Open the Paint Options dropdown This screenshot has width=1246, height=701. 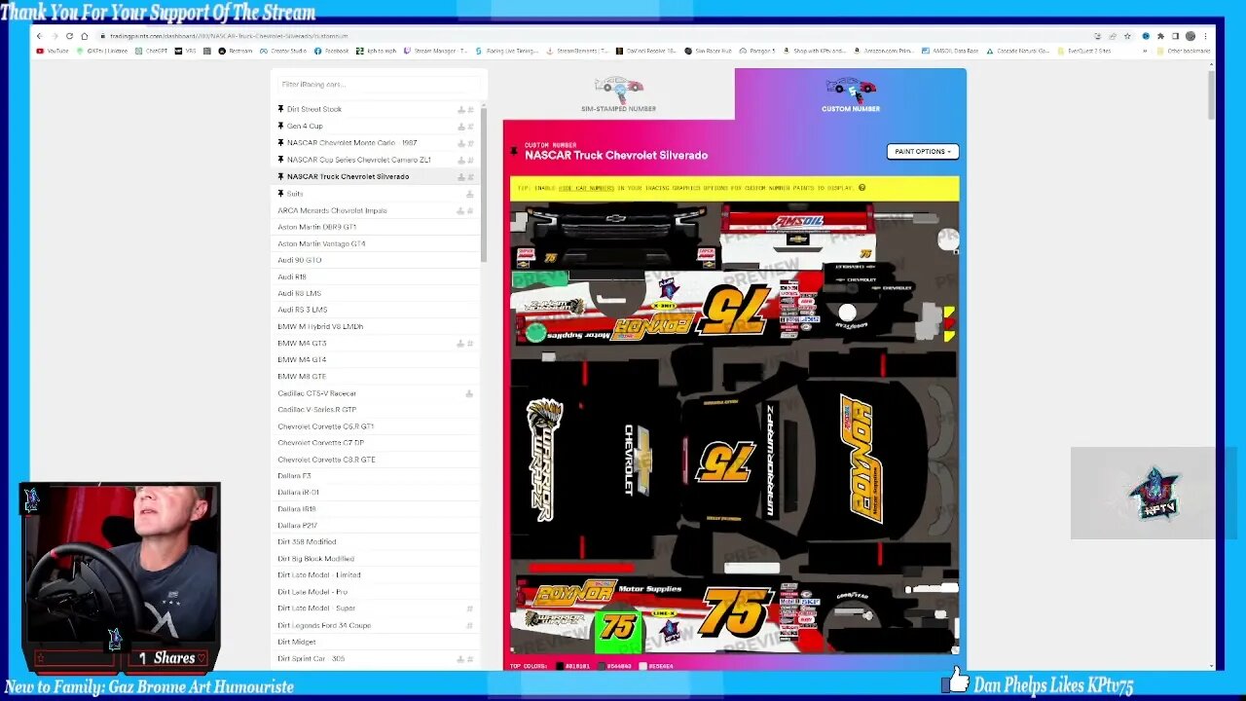[x=923, y=152]
